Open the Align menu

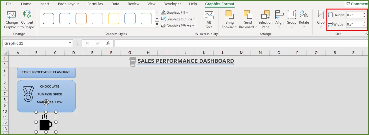(x=279, y=20)
